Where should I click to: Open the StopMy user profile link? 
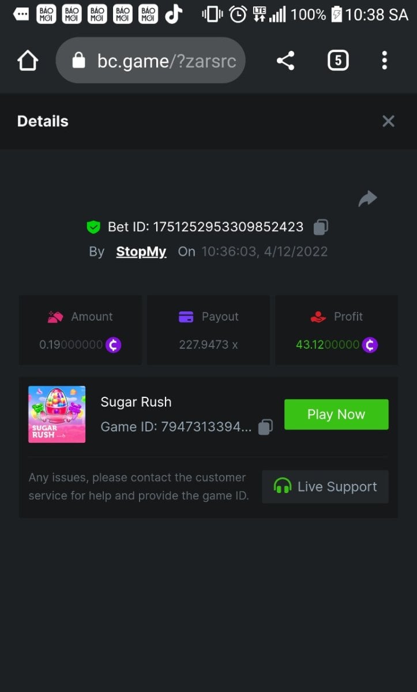141,252
